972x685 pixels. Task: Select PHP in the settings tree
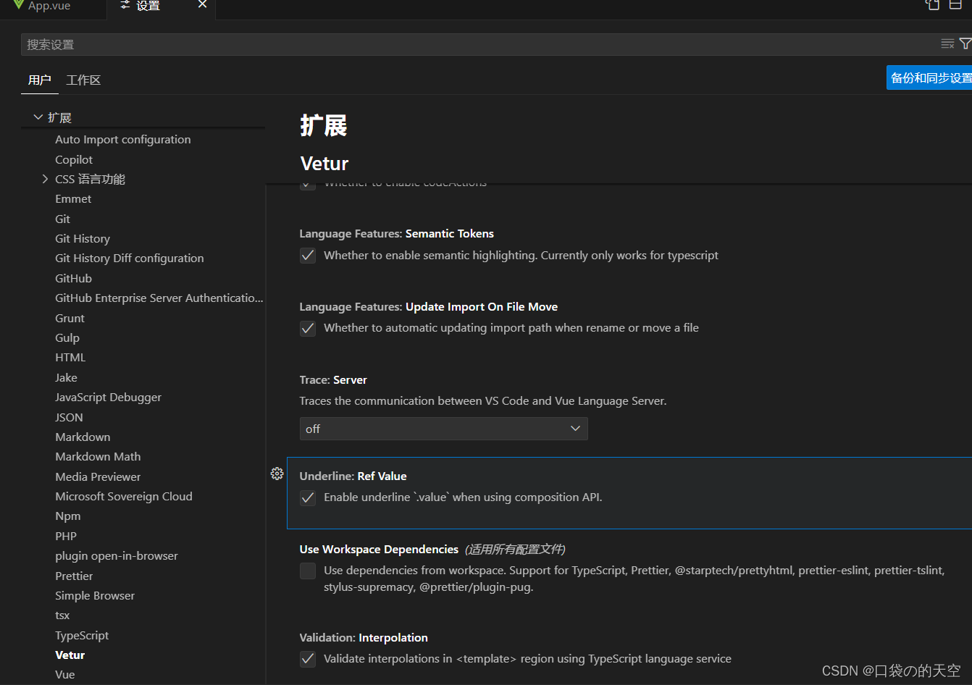[x=66, y=536]
